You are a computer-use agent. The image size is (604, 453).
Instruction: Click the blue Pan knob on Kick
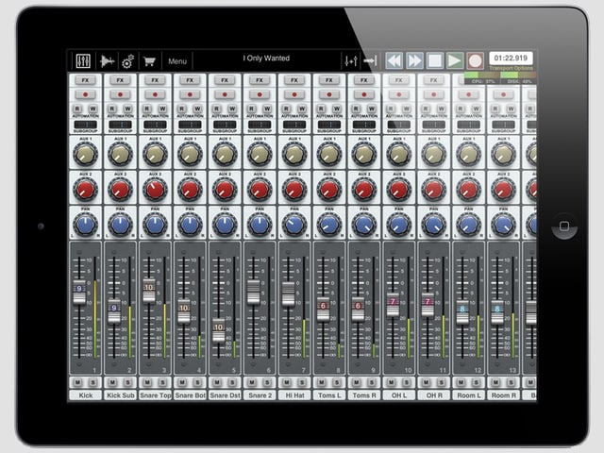pyautogui.click(x=85, y=225)
